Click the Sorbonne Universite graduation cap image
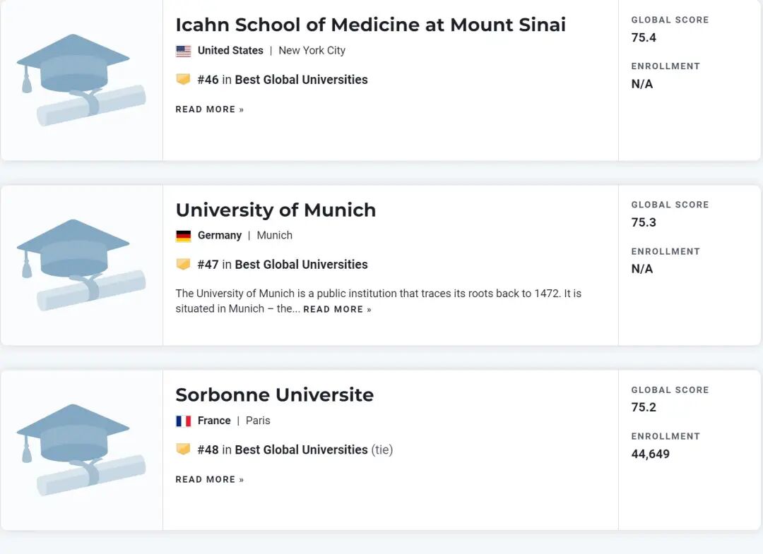 (x=81, y=450)
